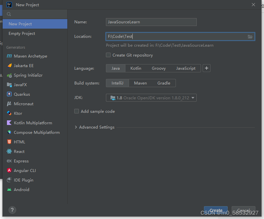Click the React atom icon
Viewport: 264px width, 219px height.
pyautogui.click(x=9, y=151)
